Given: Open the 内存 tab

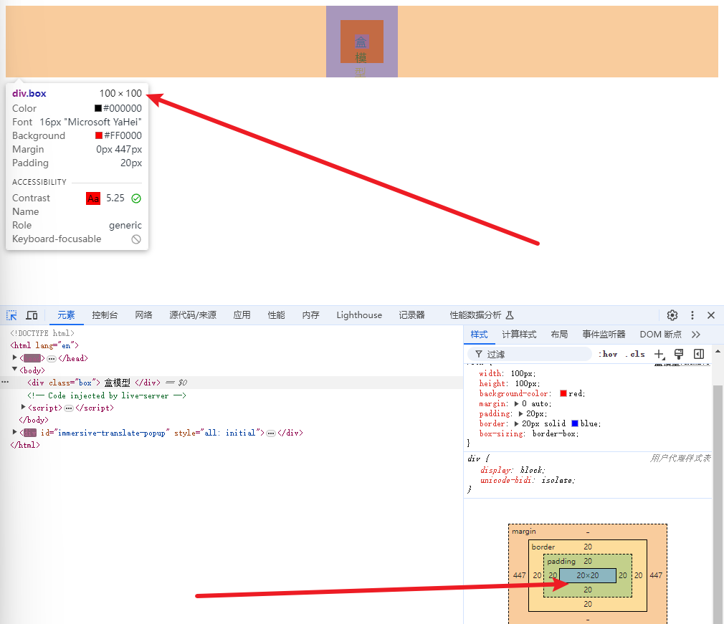Looking at the screenshot, I should pos(311,315).
